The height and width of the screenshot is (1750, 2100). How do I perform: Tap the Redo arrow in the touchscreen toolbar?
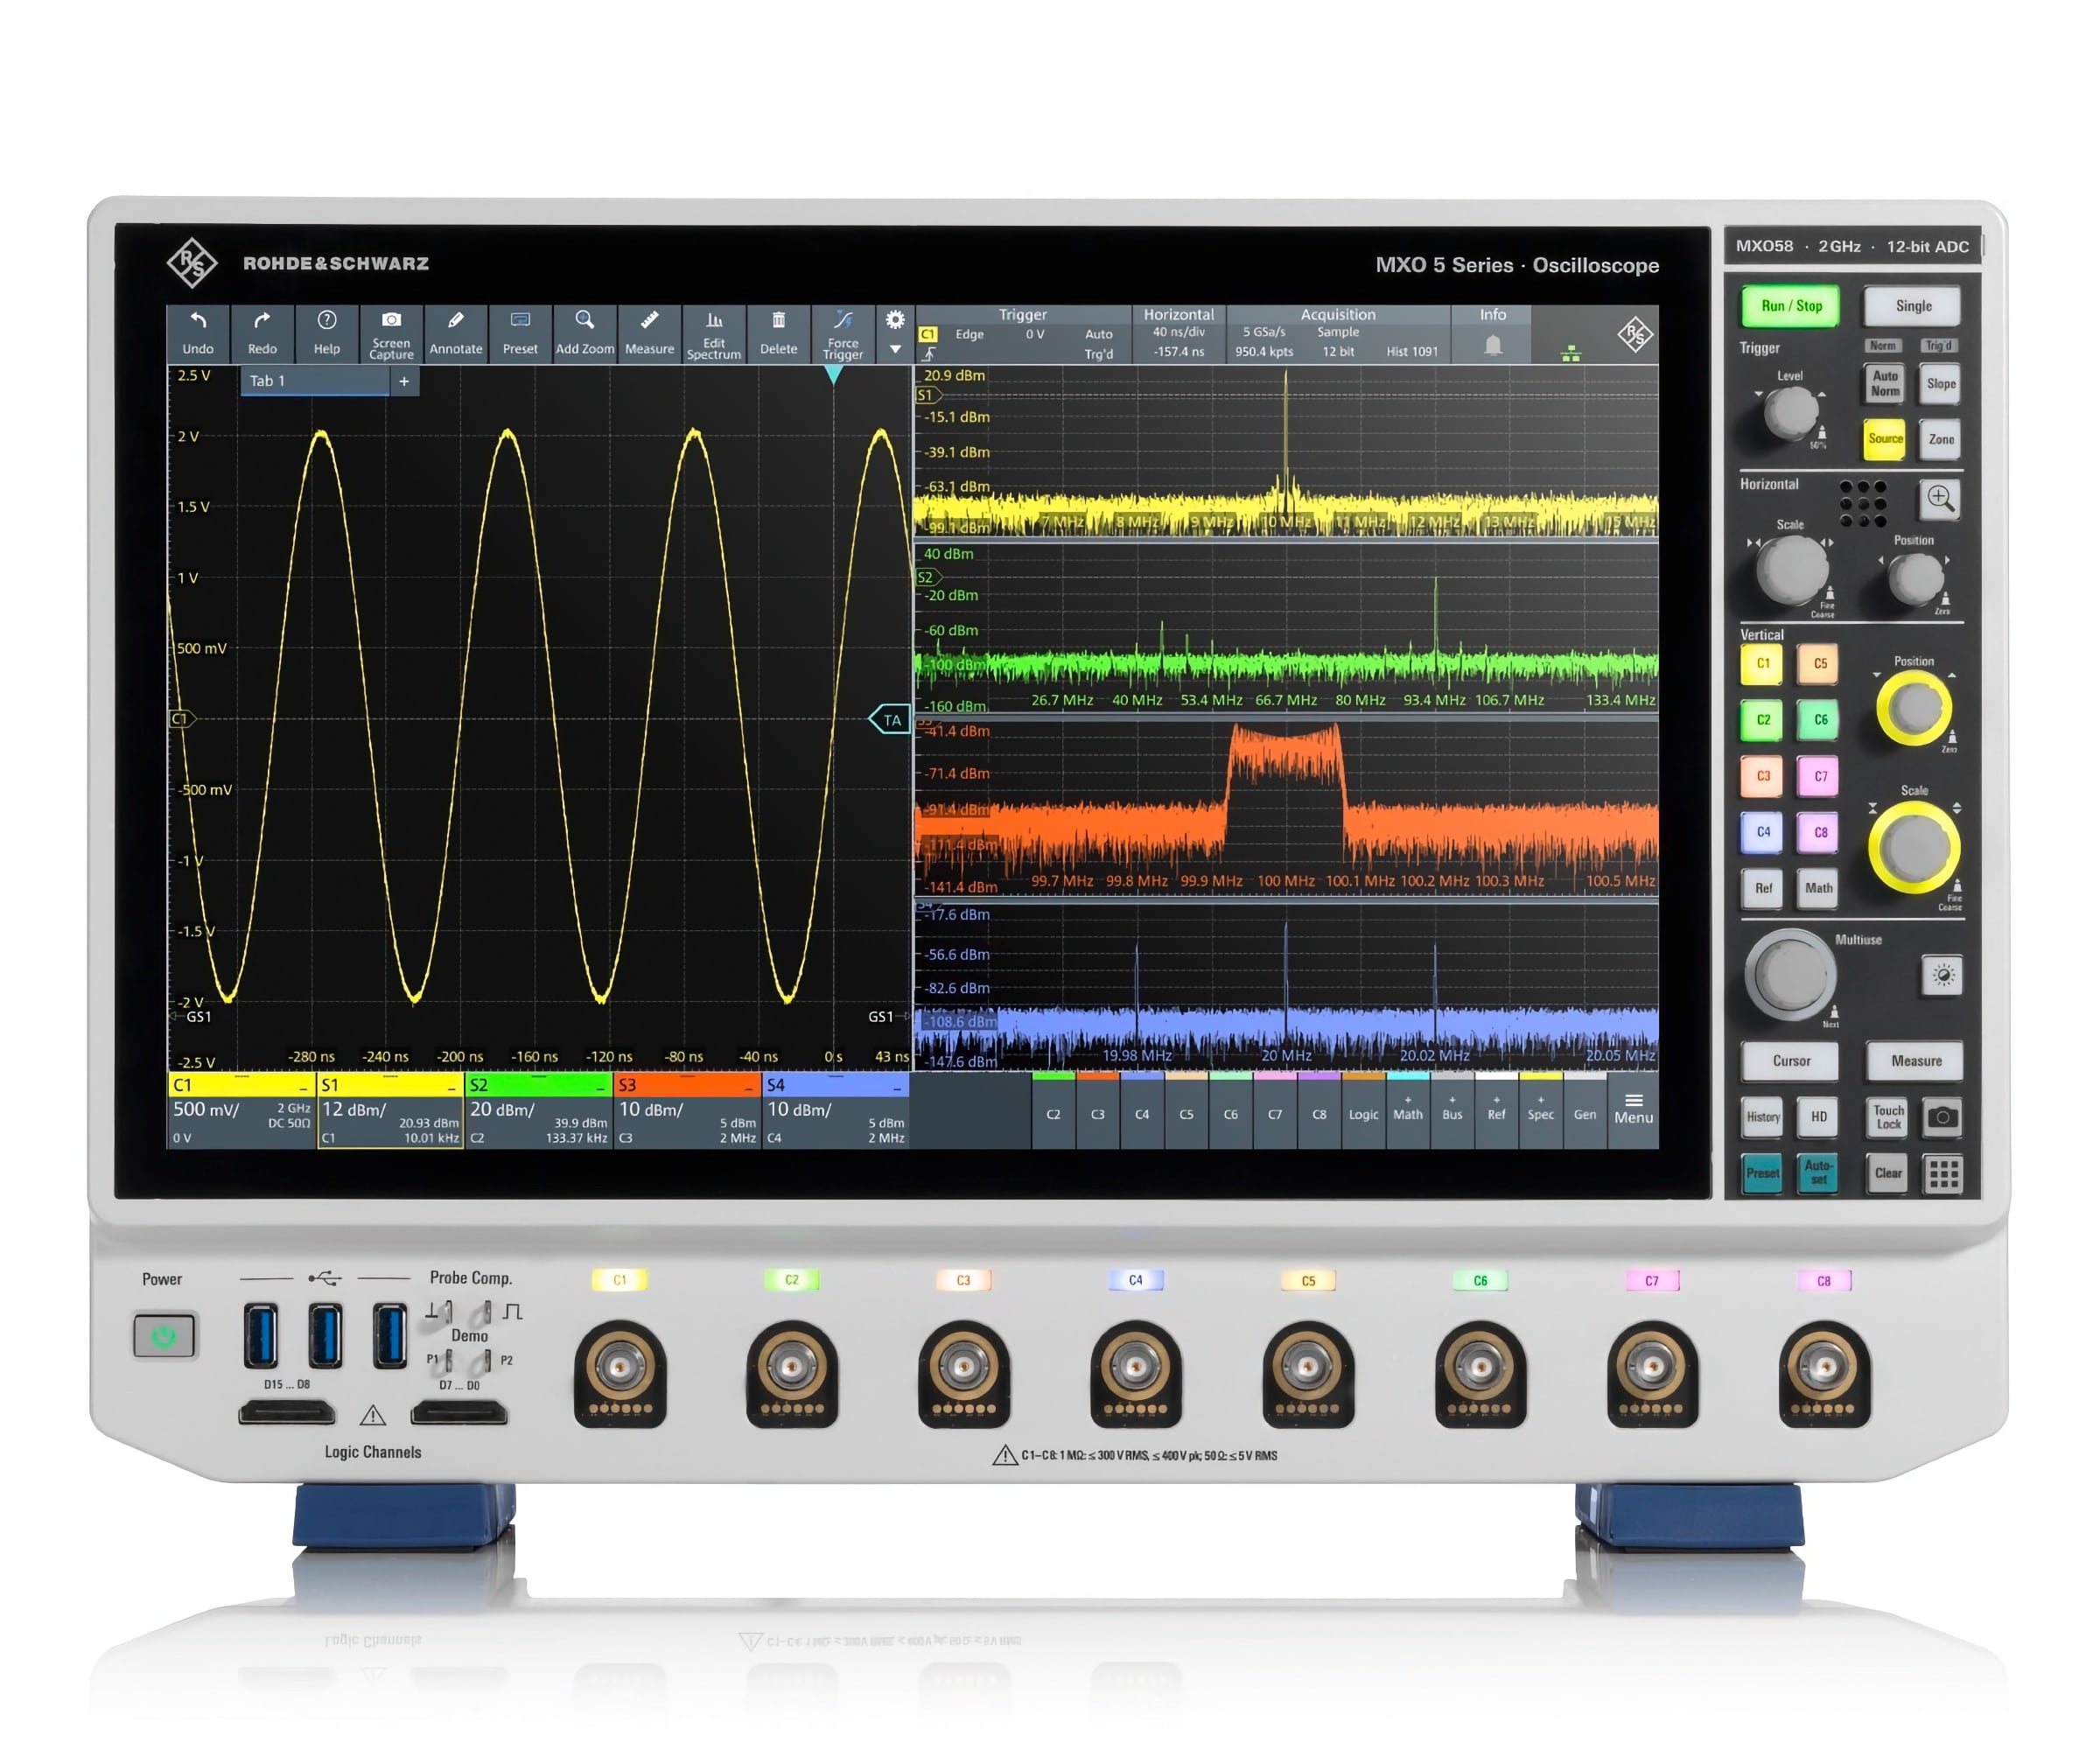(262, 333)
